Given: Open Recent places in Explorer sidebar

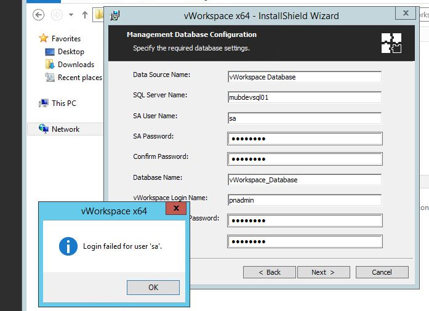Looking at the screenshot, I should click(x=80, y=78).
